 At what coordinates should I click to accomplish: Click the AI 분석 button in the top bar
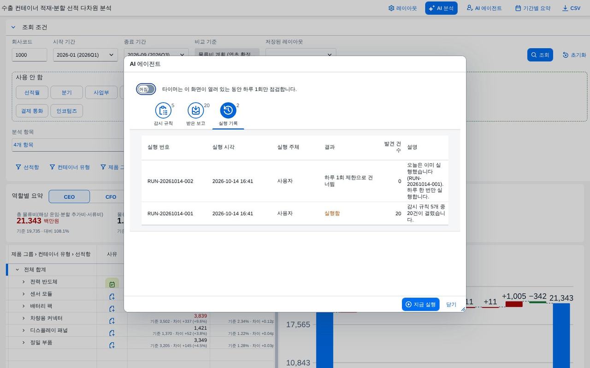(x=441, y=8)
